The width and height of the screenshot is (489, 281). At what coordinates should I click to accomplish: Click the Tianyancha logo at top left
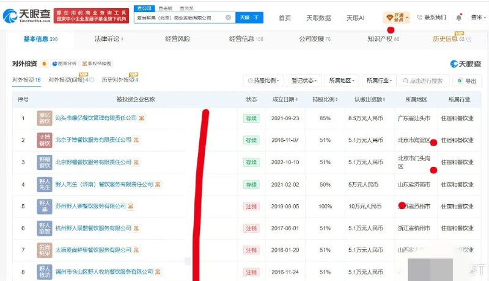[27, 15]
